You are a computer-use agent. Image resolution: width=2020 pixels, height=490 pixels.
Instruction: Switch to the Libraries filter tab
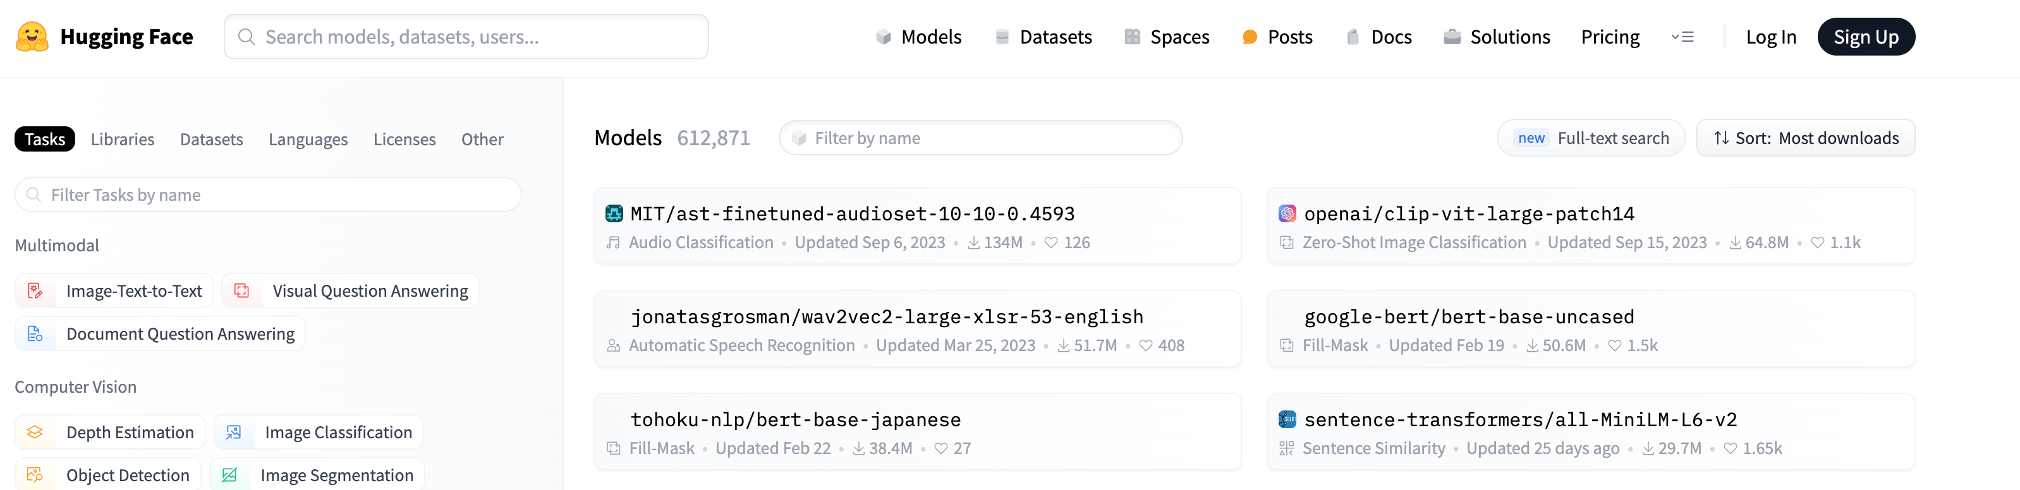pyautogui.click(x=123, y=139)
